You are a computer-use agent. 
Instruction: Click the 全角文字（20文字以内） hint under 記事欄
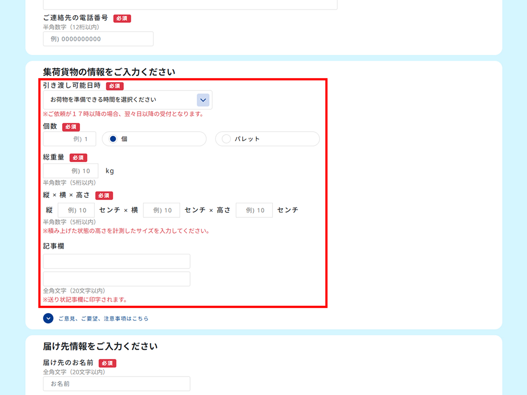[x=74, y=291]
